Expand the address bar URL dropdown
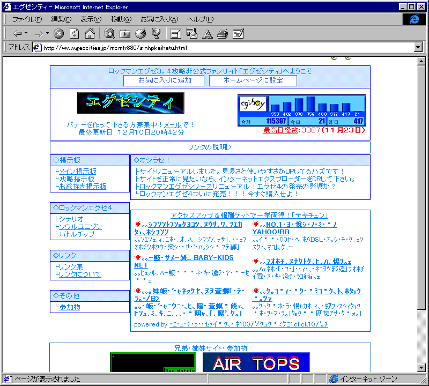Viewport: 429px width, 386px height. click(x=418, y=47)
